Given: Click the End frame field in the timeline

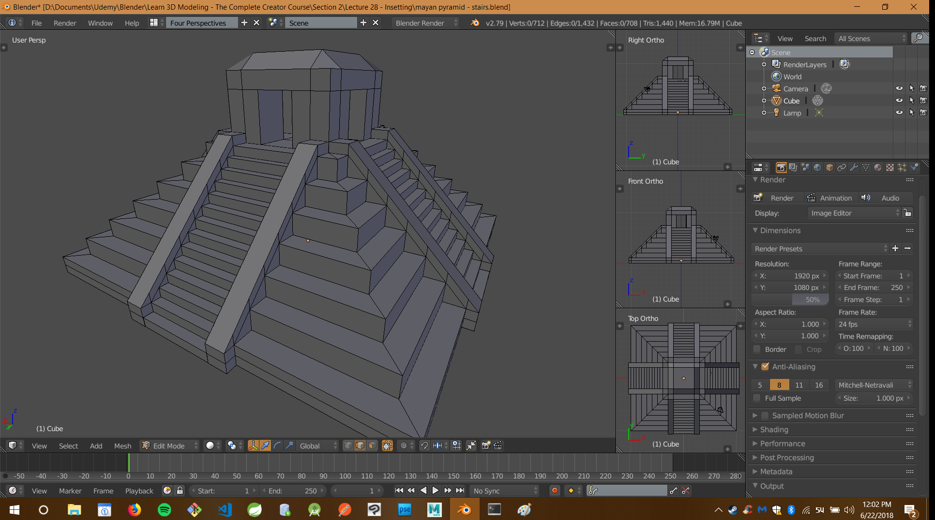Looking at the screenshot, I should tap(294, 491).
